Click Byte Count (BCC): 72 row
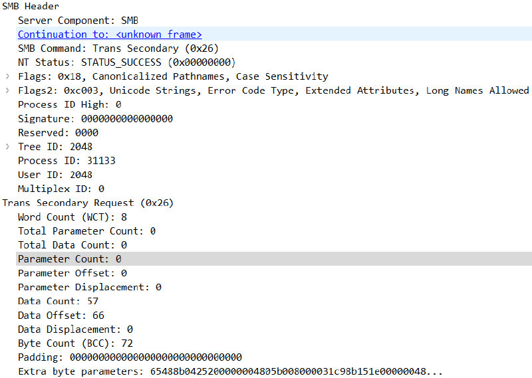Screen dimensions: 532x378 click(x=75, y=343)
